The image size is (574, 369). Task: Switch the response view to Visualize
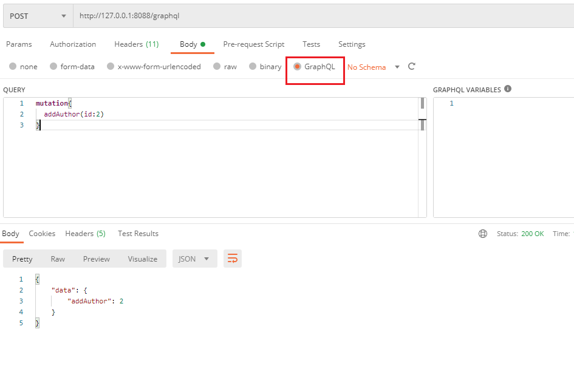[x=142, y=259]
